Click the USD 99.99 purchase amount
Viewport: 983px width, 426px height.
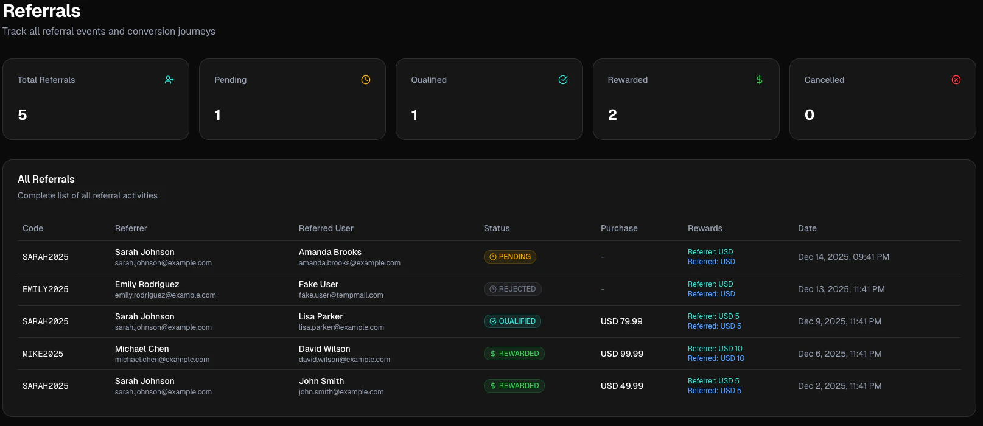tap(622, 354)
